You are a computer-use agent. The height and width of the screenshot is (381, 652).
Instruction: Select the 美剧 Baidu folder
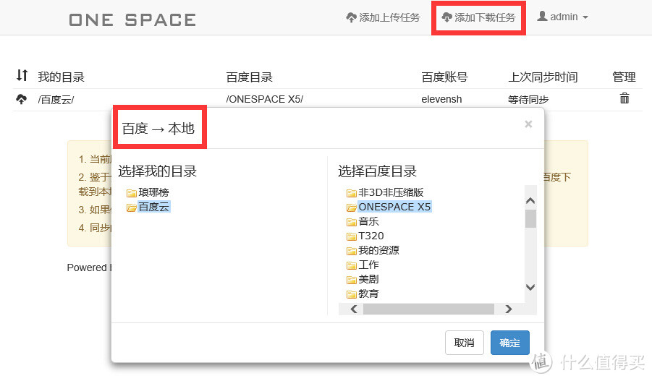368,279
